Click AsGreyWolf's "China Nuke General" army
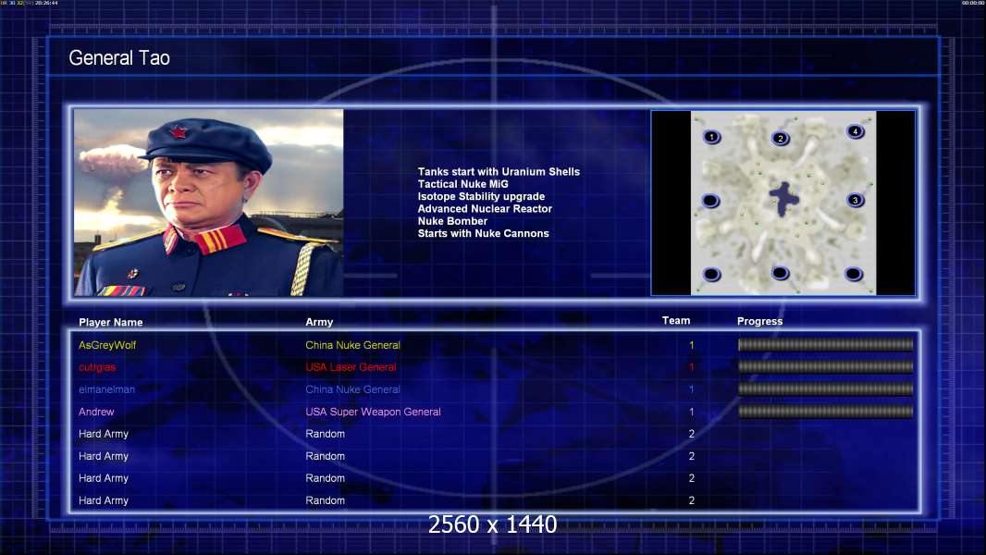 352,345
